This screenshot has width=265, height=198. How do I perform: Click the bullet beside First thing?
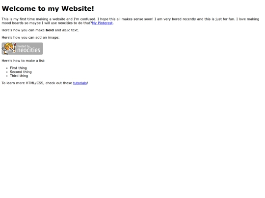[7, 68]
